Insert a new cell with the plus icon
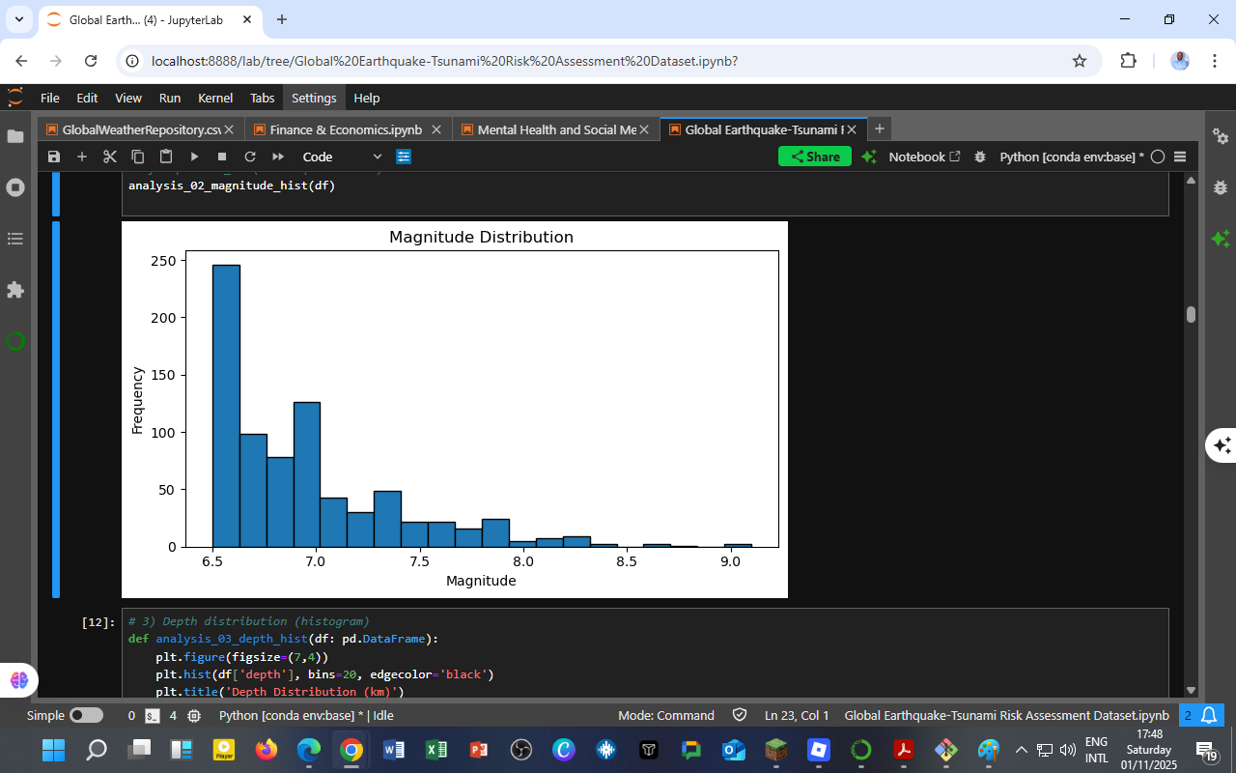This screenshot has height=773, width=1236. [82, 156]
